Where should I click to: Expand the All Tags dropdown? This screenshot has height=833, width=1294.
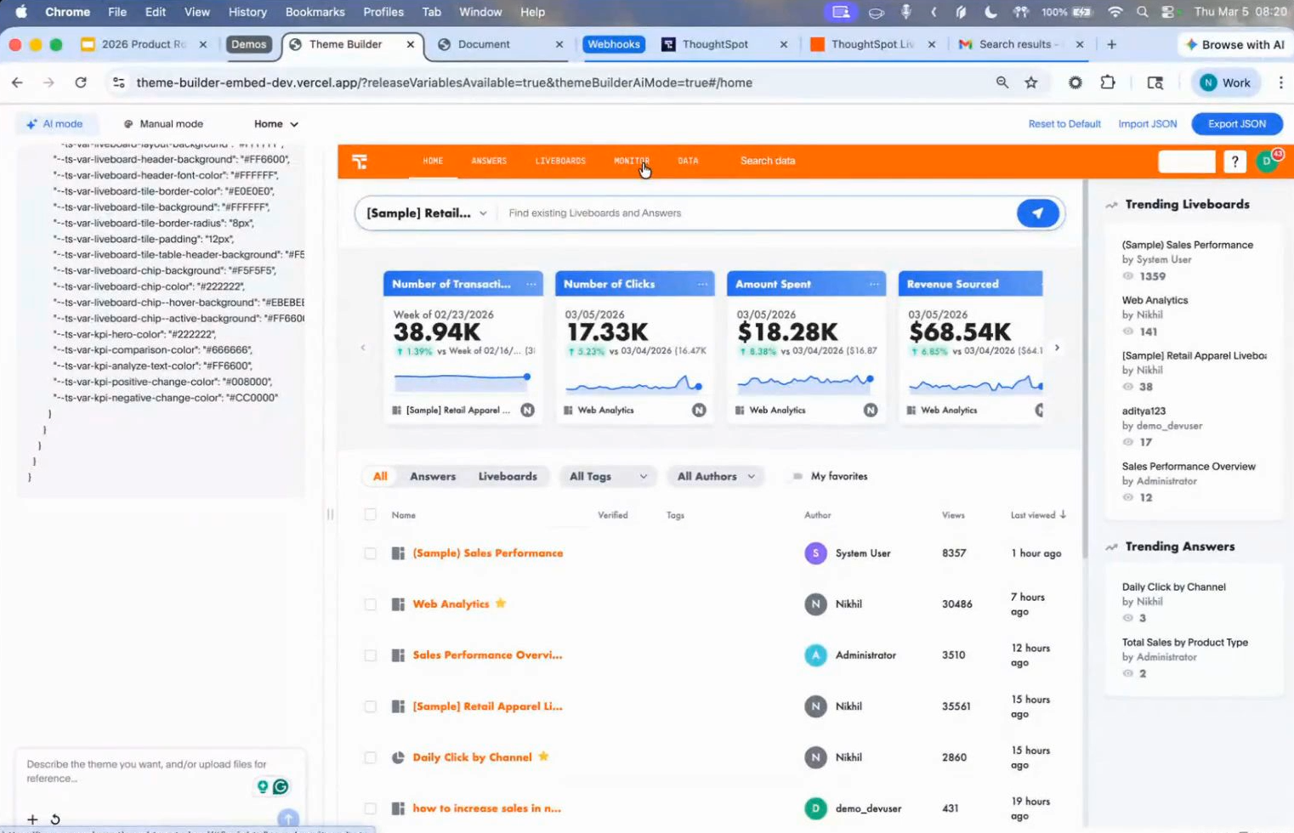point(608,476)
